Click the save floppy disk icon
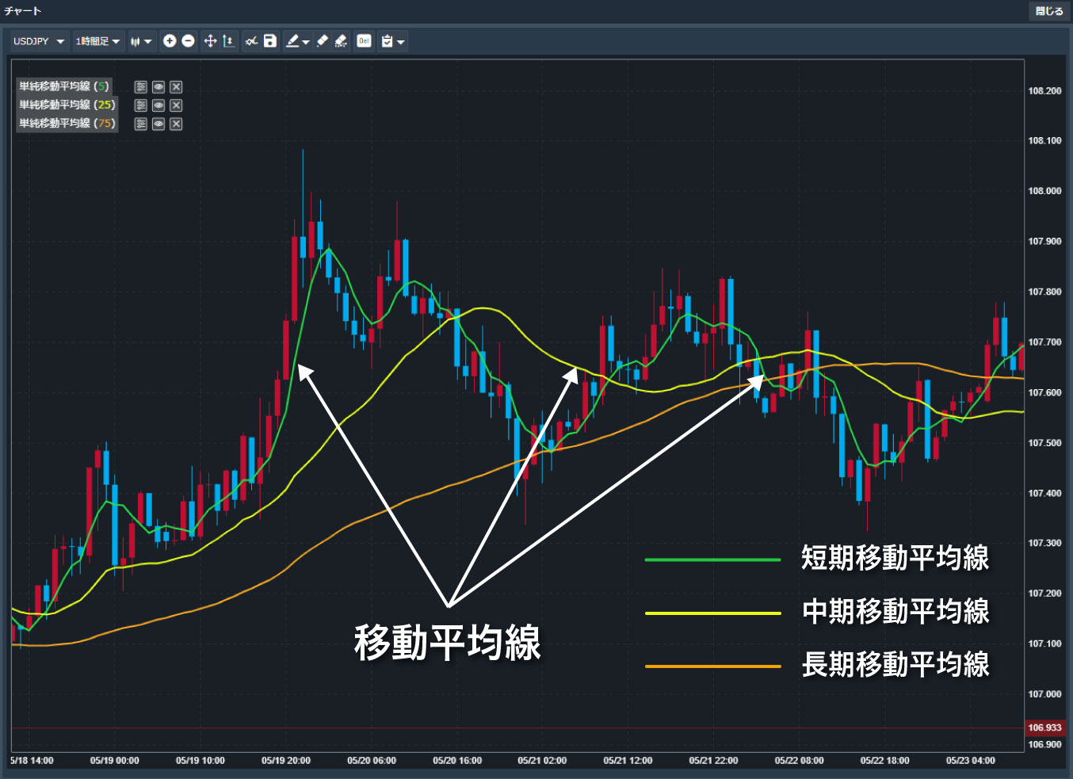Screen dimensions: 1073x779 270,41
